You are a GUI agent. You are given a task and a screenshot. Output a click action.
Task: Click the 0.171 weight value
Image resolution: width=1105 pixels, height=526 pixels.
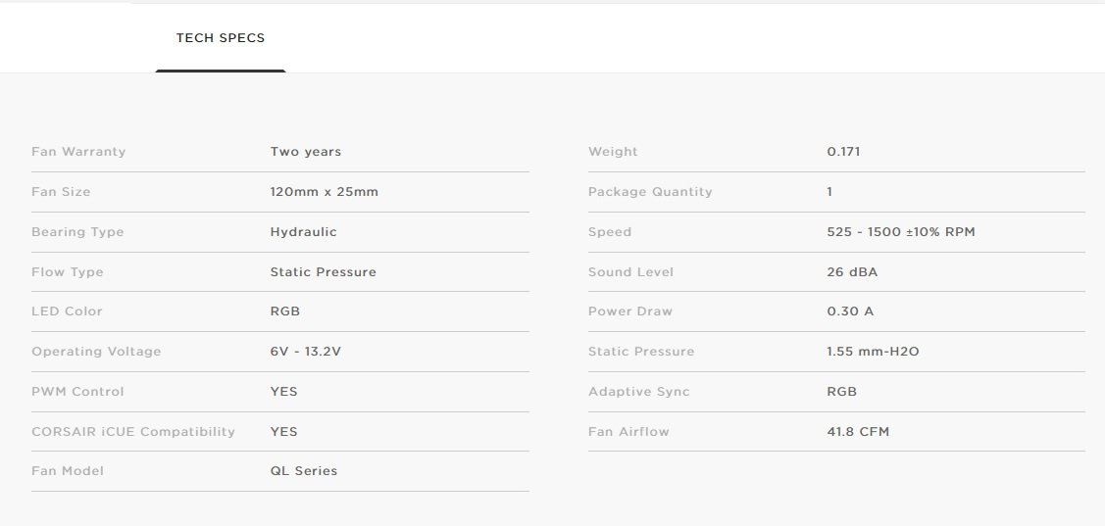pyautogui.click(x=843, y=152)
